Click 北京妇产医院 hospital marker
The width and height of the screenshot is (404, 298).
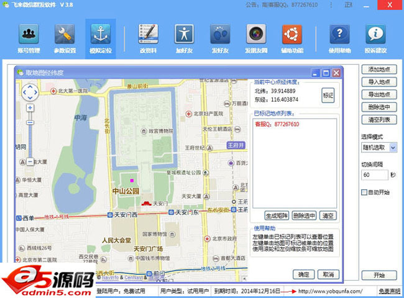pyautogui.click(x=188, y=114)
